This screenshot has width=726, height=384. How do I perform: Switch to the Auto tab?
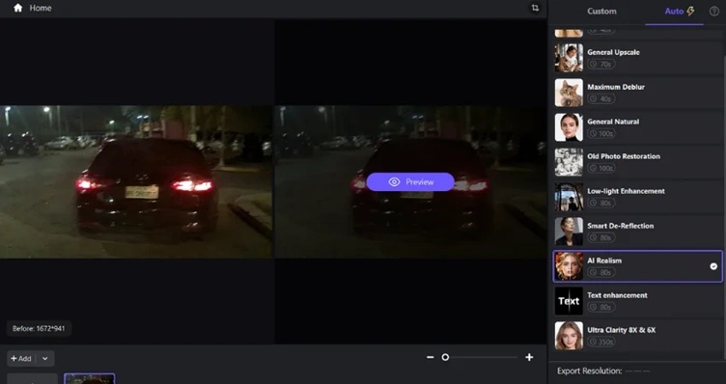tap(680, 12)
